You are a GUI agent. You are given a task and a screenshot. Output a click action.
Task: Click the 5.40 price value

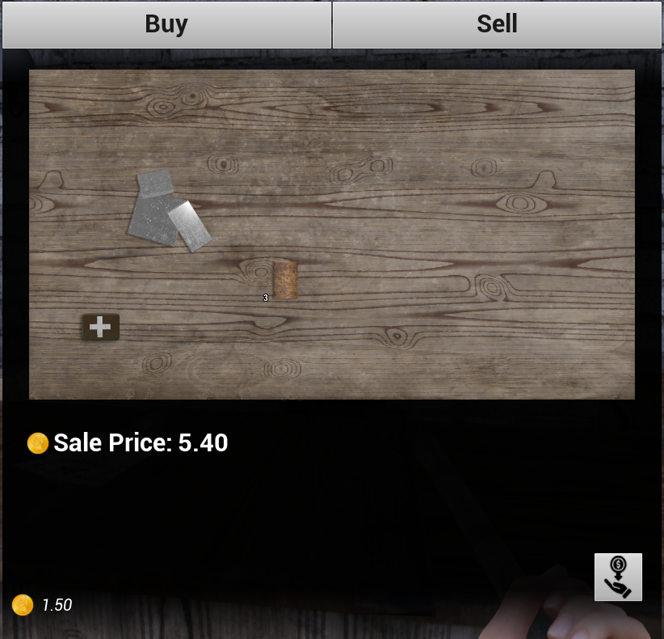(x=203, y=442)
